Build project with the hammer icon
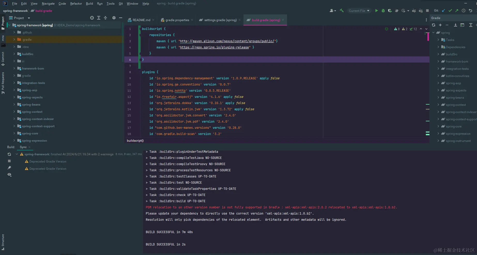The width and height of the screenshot is (477, 255). click(342, 11)
